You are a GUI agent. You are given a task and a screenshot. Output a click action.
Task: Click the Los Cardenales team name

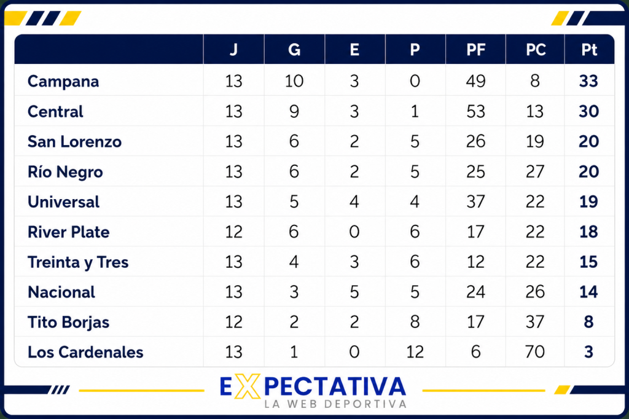85,352
